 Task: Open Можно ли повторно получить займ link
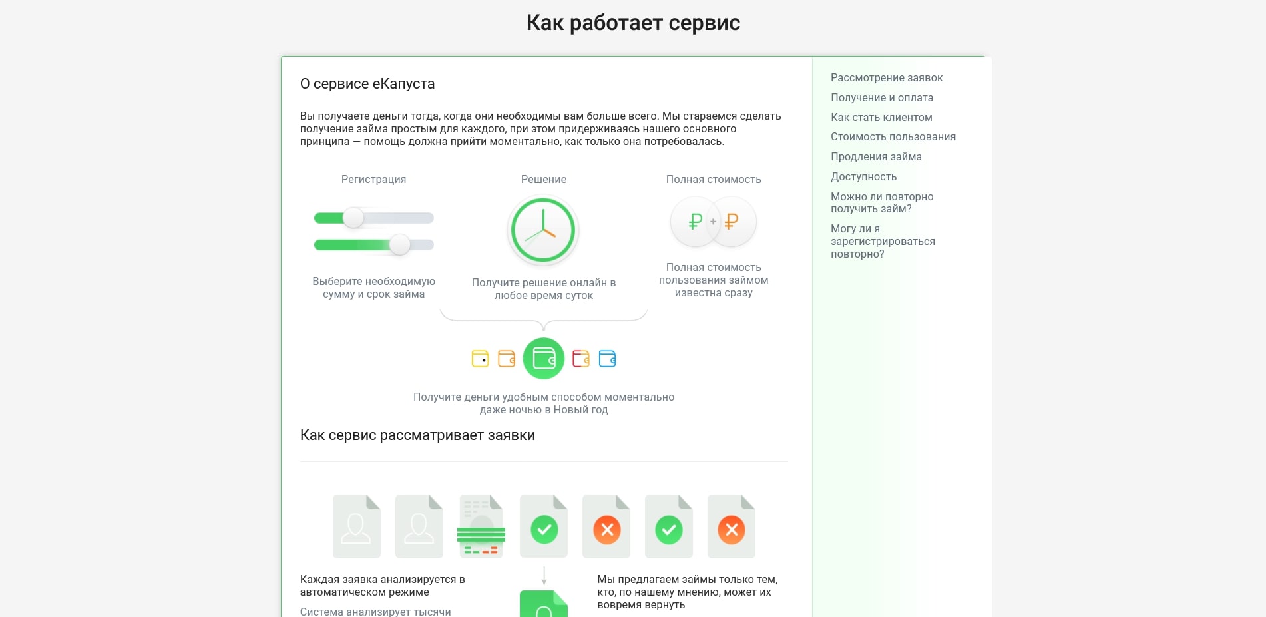(882, 202)
